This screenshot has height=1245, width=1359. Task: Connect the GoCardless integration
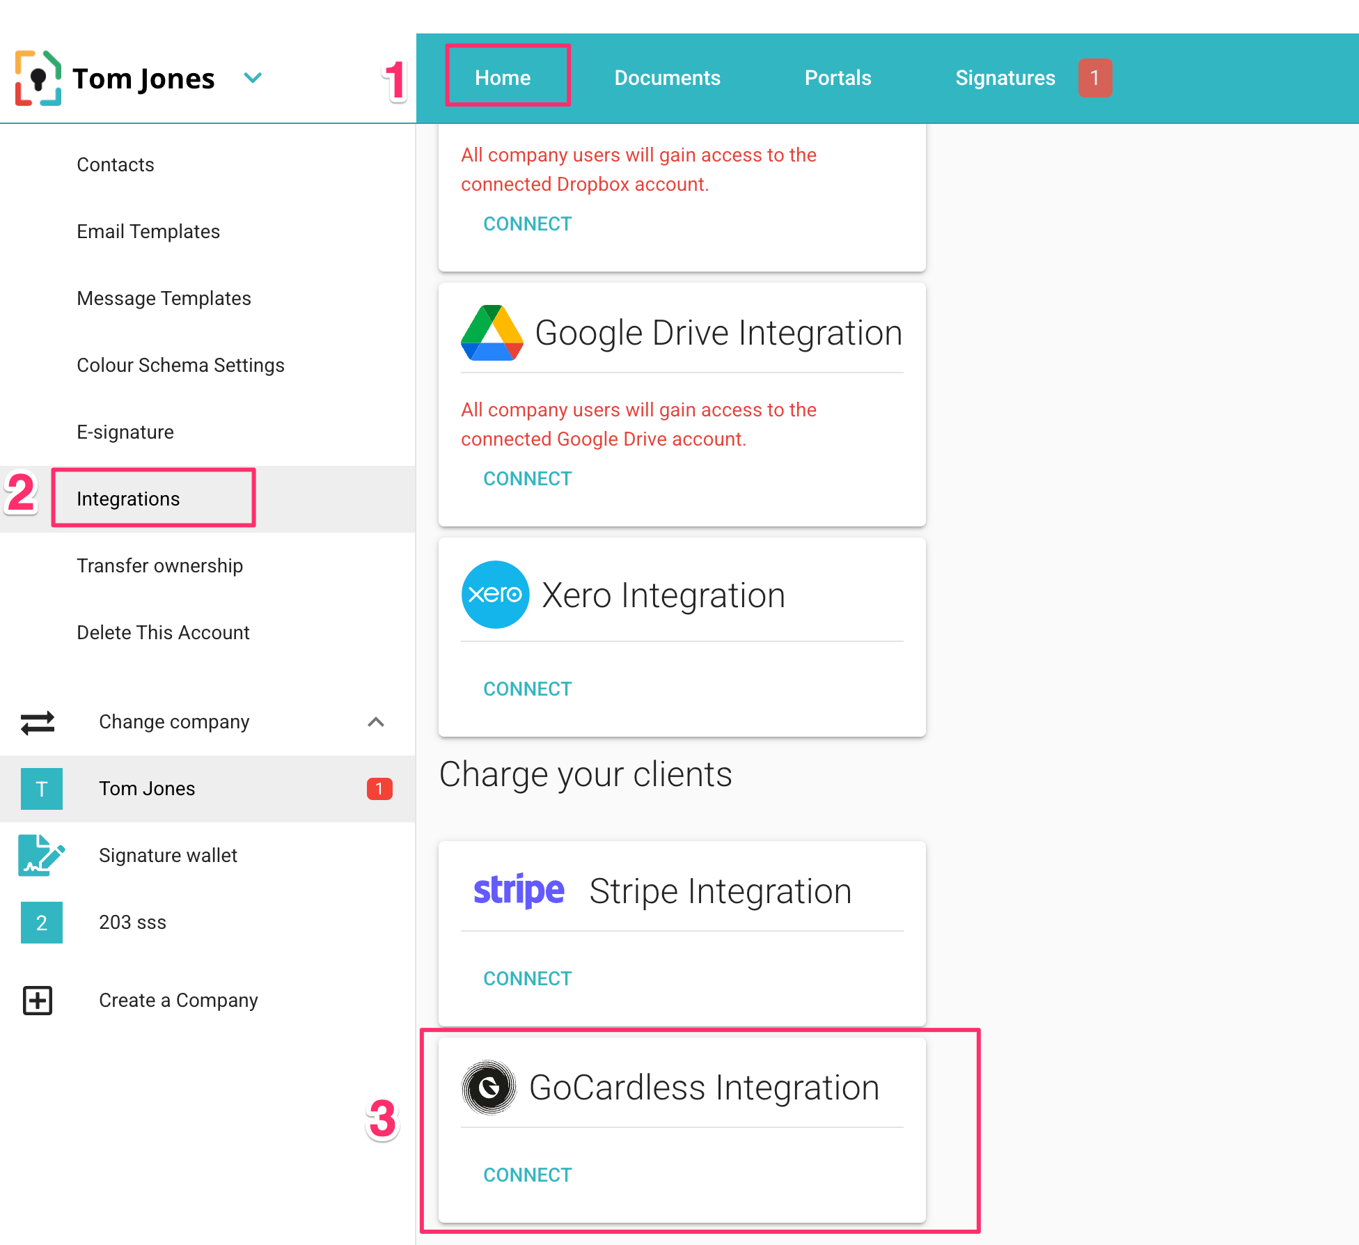coord(526,1175)
